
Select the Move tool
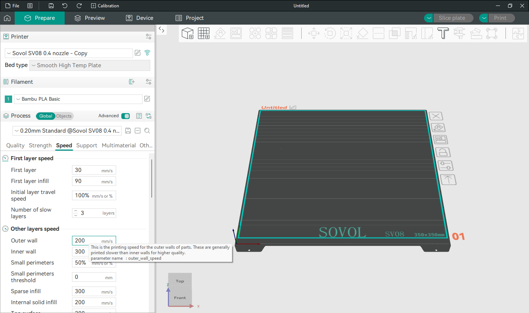click(314, 33)
